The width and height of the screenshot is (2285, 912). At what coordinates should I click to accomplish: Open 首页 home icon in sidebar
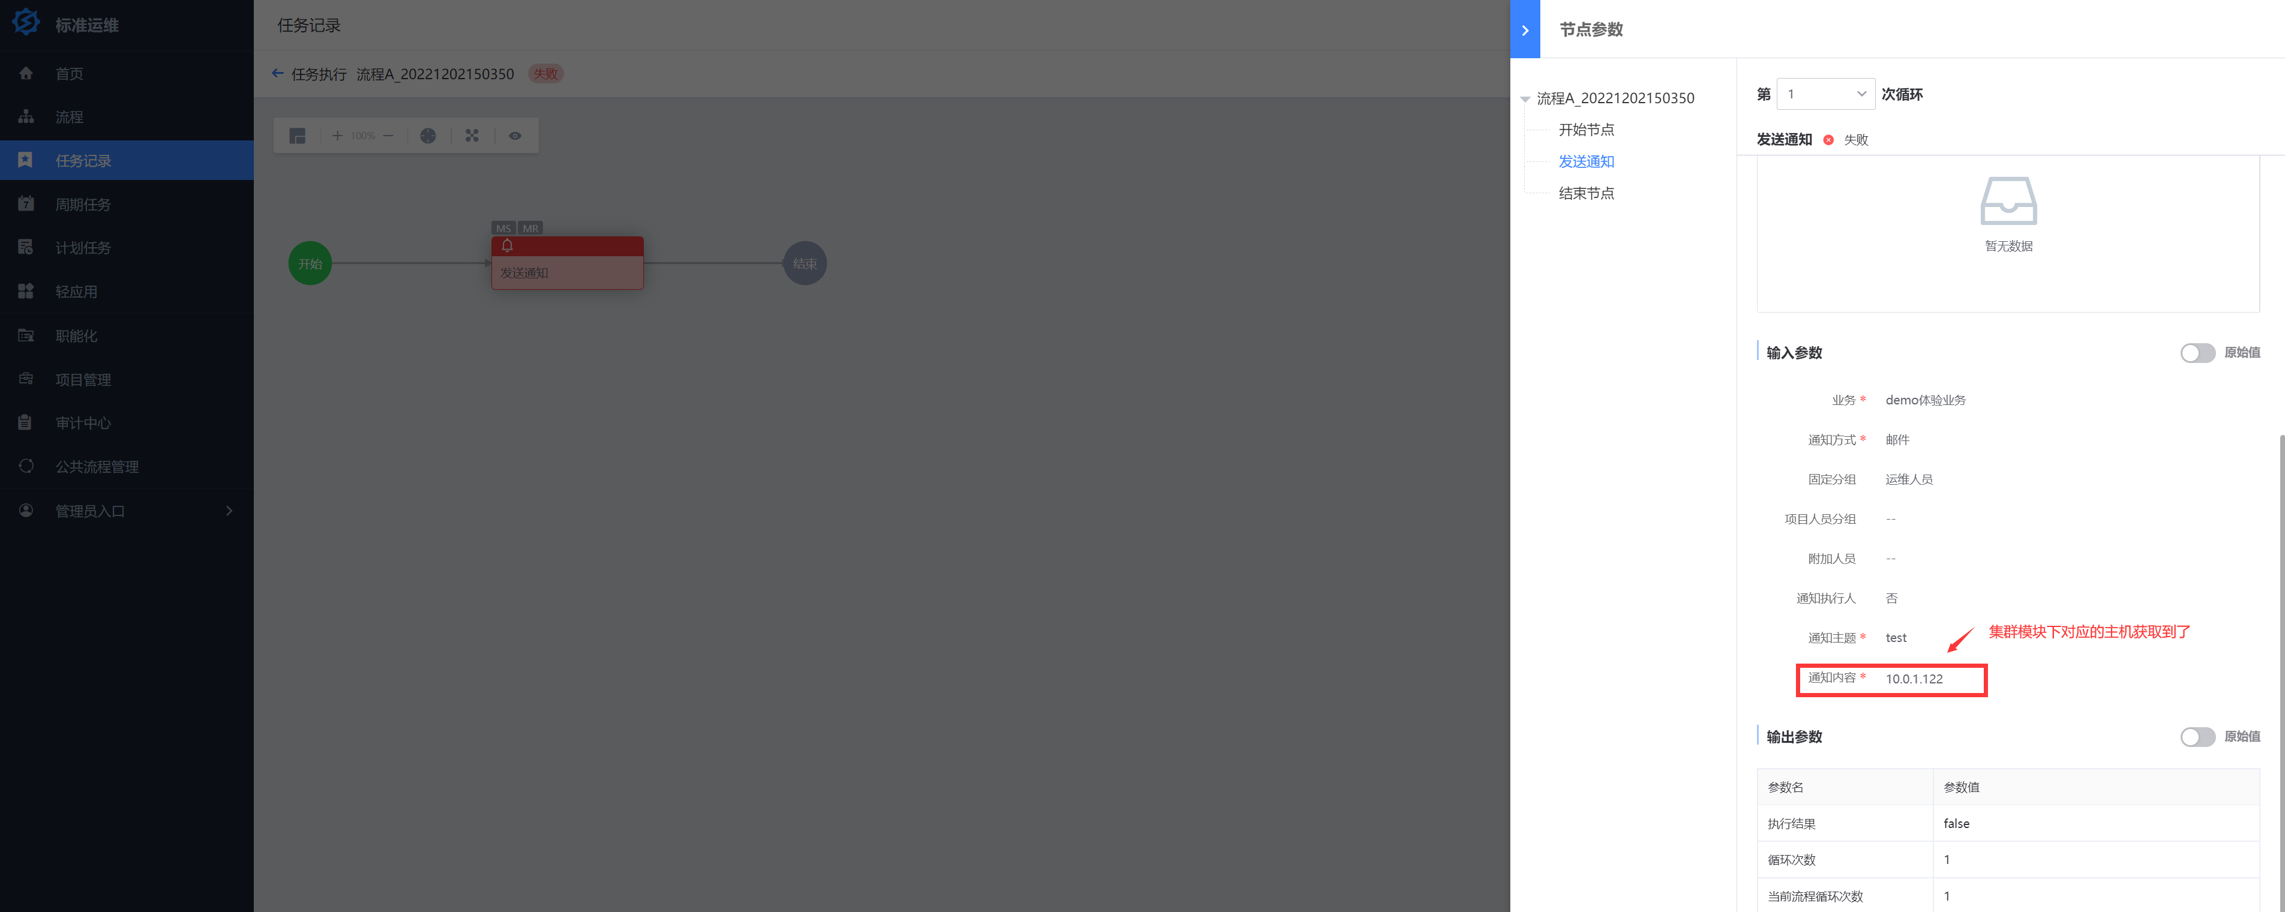click(x=26, y=74)
